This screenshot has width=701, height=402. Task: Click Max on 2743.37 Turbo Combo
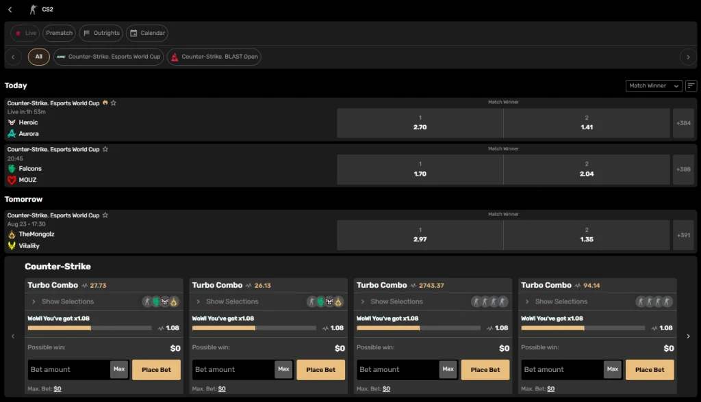(x=448, y=369)
